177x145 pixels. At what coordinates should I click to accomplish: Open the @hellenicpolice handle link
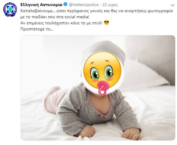[x=84, y=5]
